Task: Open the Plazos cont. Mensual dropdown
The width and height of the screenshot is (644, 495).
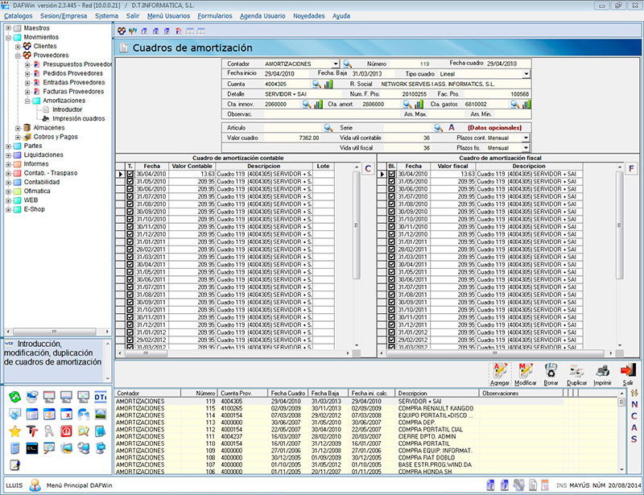Action: click(526, 138)
